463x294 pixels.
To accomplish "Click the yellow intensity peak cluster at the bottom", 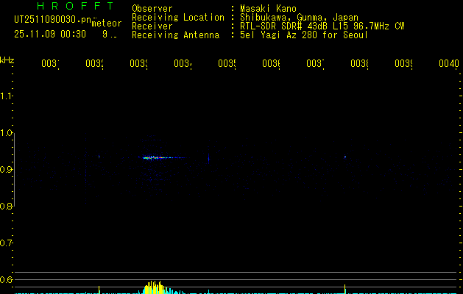I will (x=154, y=287).
